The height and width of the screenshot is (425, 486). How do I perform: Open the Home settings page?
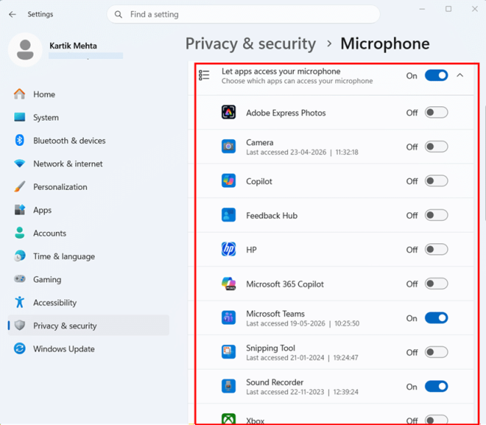point(88,94)
